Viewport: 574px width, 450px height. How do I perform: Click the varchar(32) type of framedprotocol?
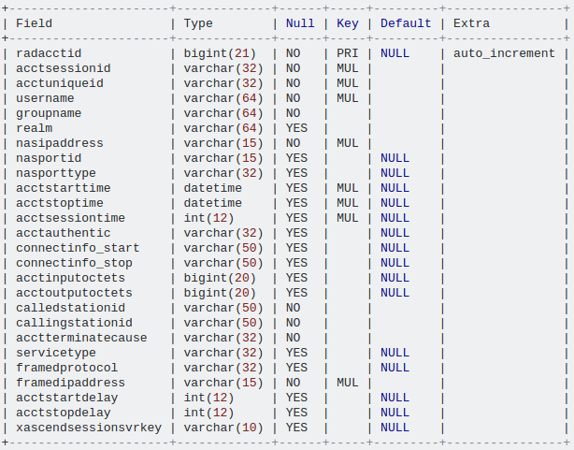click(223, 368)
